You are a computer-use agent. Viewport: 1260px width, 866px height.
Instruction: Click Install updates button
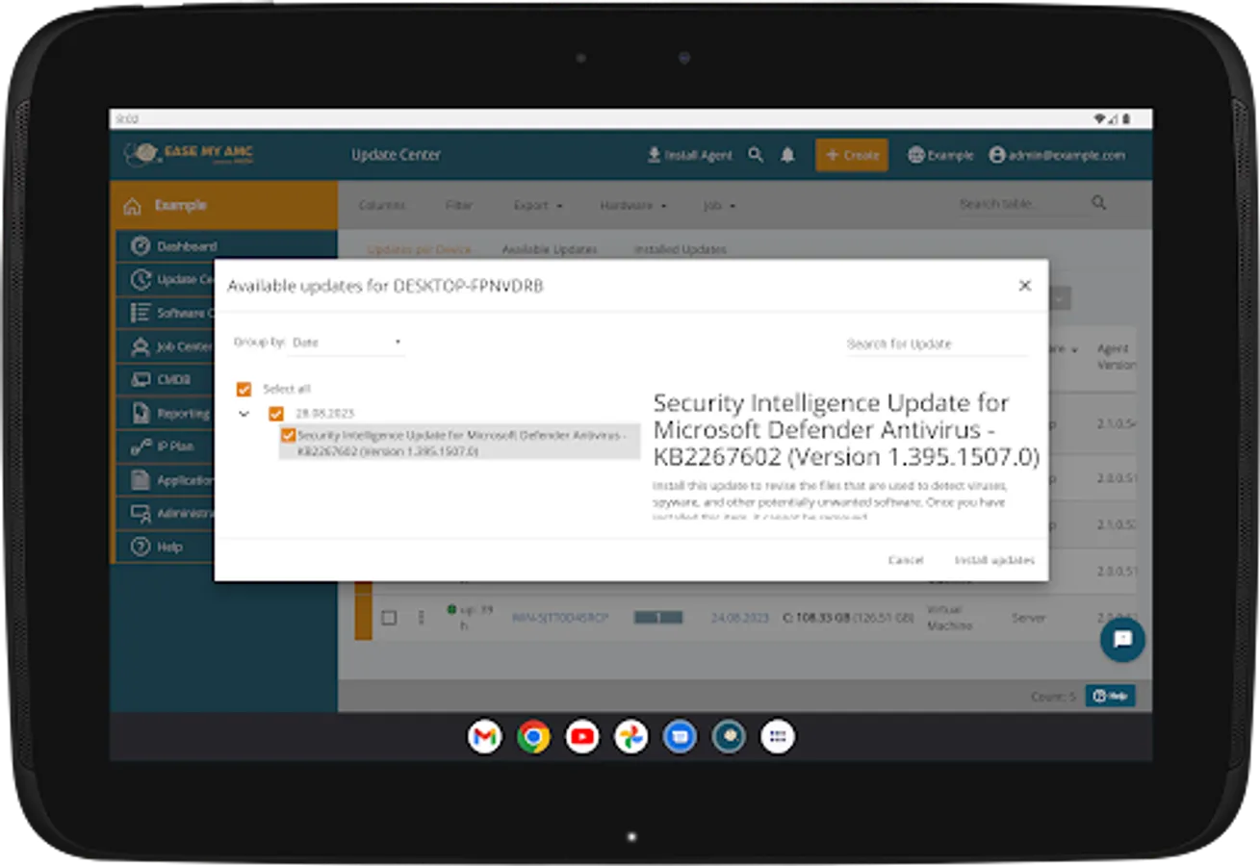994,560
